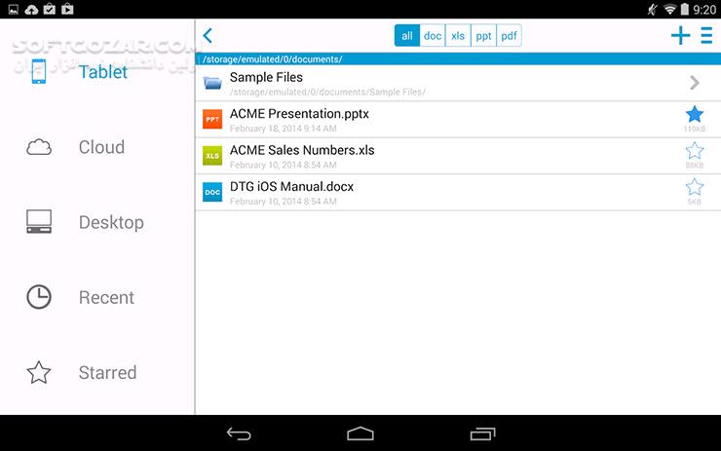Unstar ACME Presentation.pptx
Viewport: 721px width, 451px height.
[695, 115]
